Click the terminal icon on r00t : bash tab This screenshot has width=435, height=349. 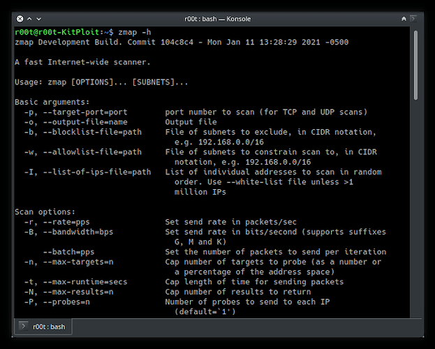tap(23, 326)
